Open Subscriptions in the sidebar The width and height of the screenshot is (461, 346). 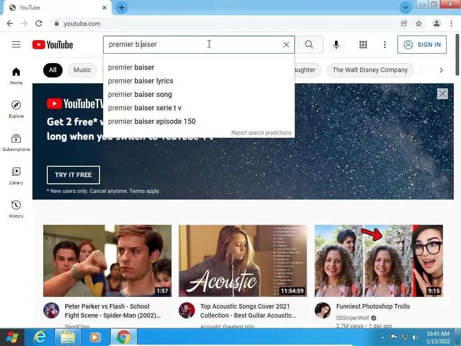pos(16,143)
